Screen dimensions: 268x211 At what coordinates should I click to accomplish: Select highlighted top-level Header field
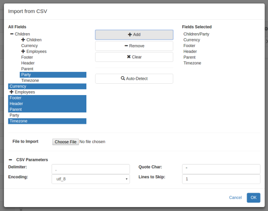[47, 104]
